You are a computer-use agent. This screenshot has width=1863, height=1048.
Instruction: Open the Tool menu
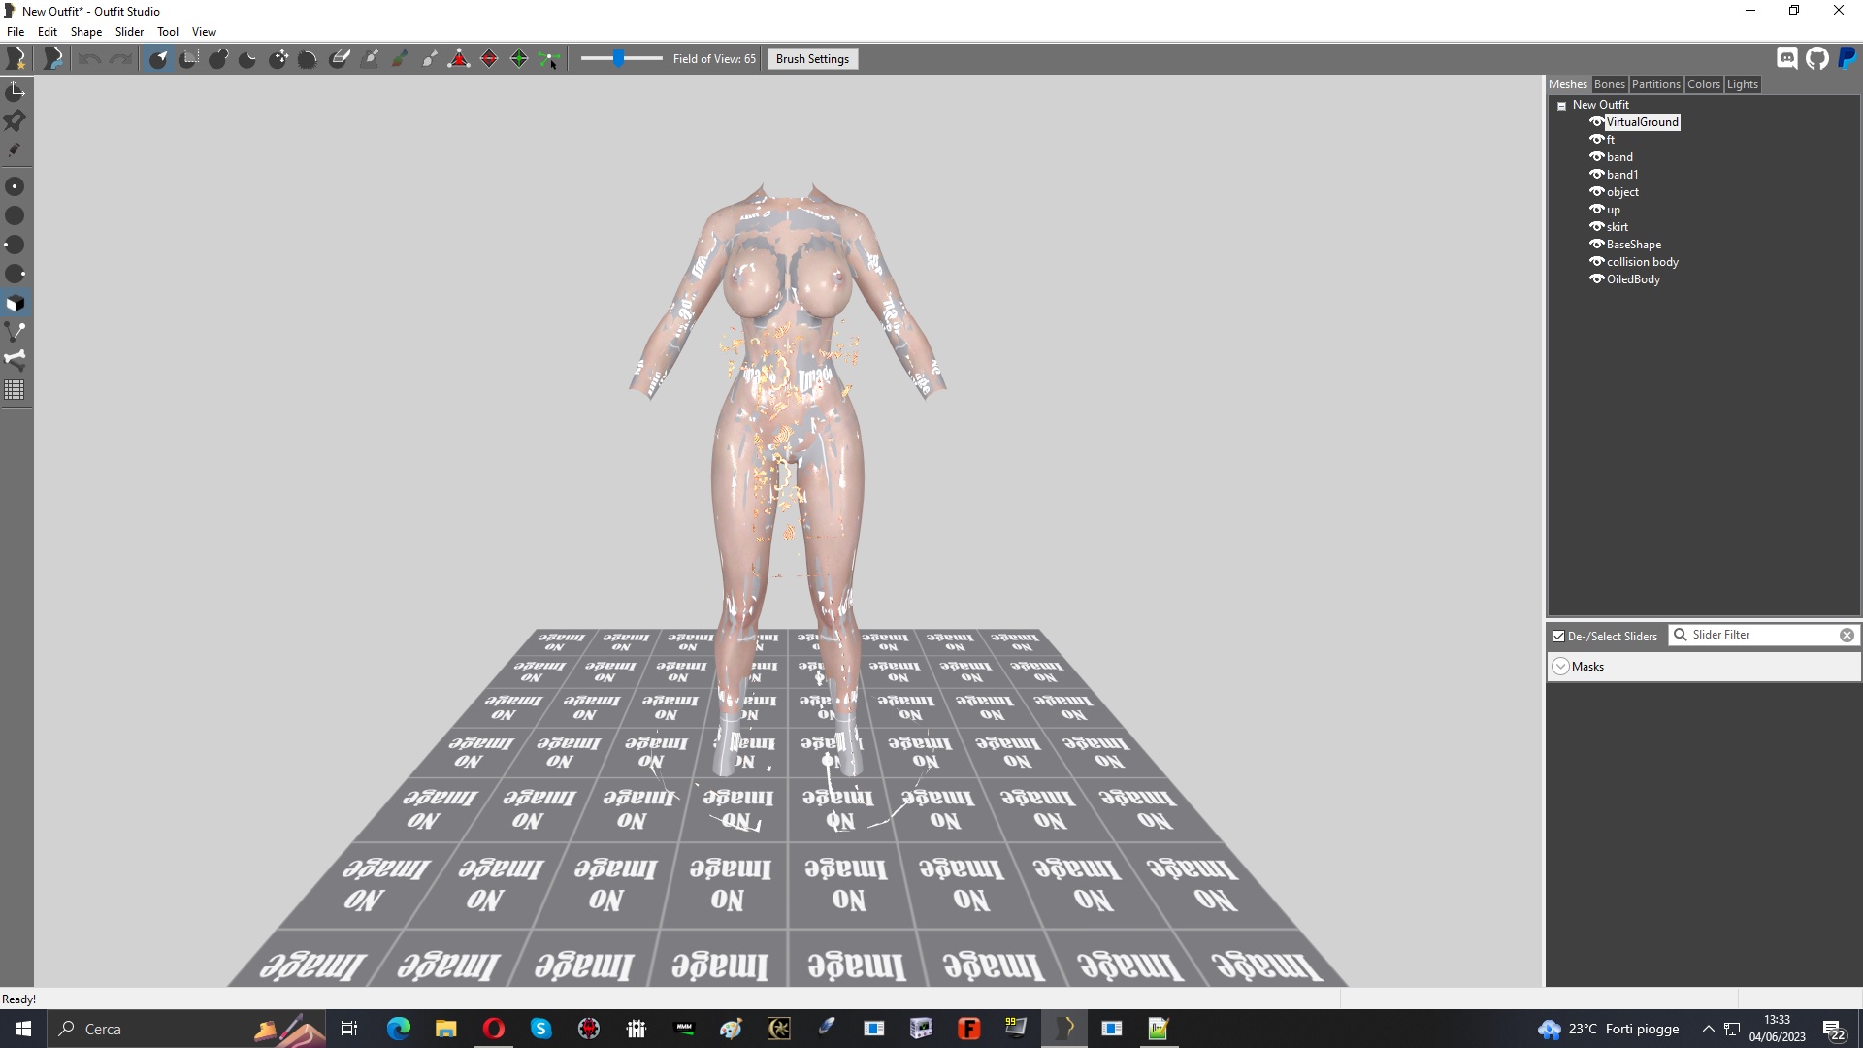tap(168, 32)
